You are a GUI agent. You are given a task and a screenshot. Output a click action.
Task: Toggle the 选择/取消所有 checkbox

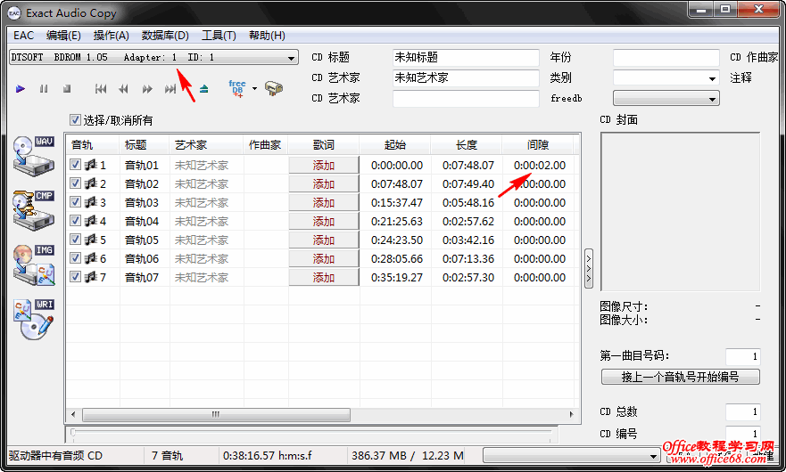tap(75, 119)
